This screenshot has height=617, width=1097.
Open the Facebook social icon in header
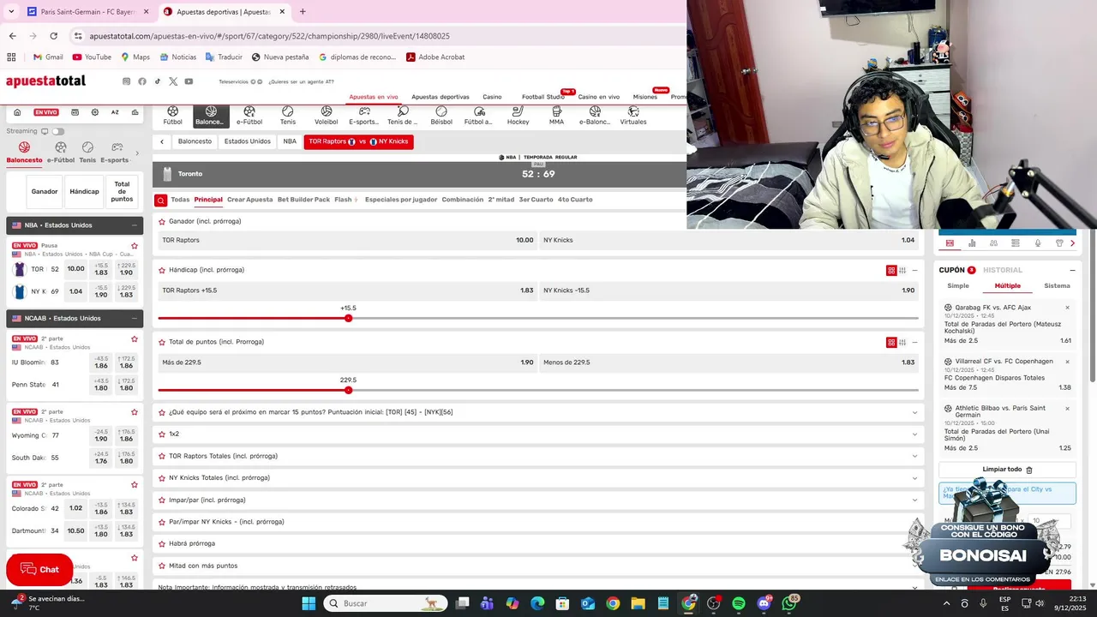coord(142,81)
